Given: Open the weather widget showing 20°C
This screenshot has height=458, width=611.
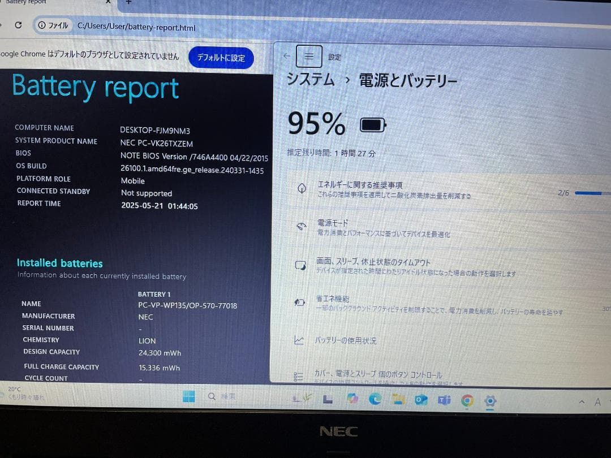Looking at the screenshot, I should click(x=23, y=394).
